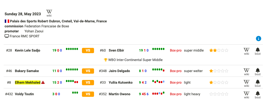Open wiki icon for the Toutin vs Owono bout
This screenshot has height=111, width=265.
[246, 95]
